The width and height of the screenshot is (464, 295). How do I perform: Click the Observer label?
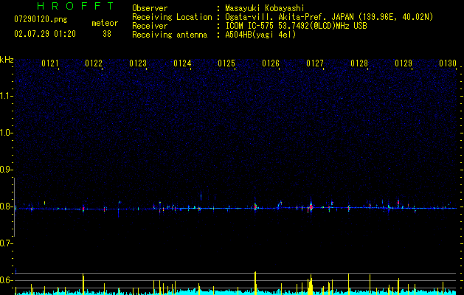pos(150,8)
